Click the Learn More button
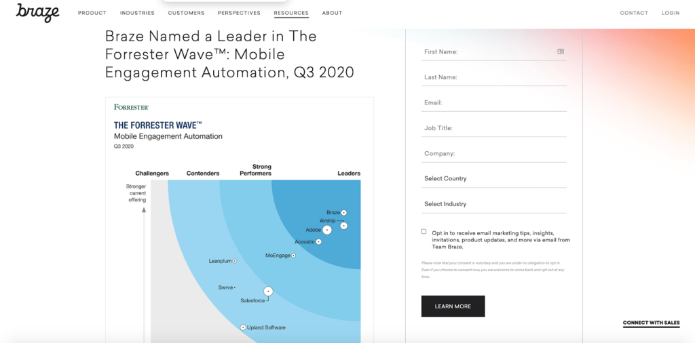This screenshot has width=695, height=343. pos(453,306)
